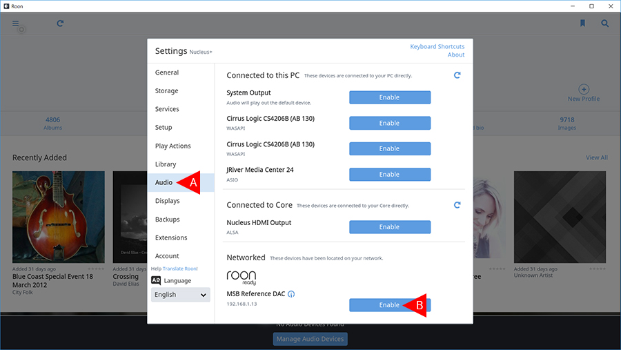Click the David Elias artist name
621x350 pixels.
126,284
